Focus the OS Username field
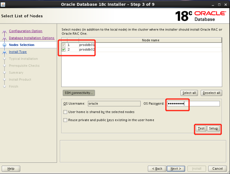Image resolution: width=230 pixels, height=174 pixels. (114, 104)
